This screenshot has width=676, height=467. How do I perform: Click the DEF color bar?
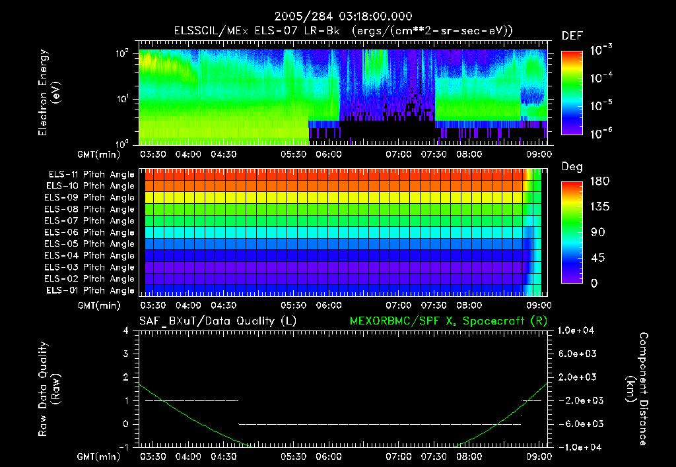[572, 93]
